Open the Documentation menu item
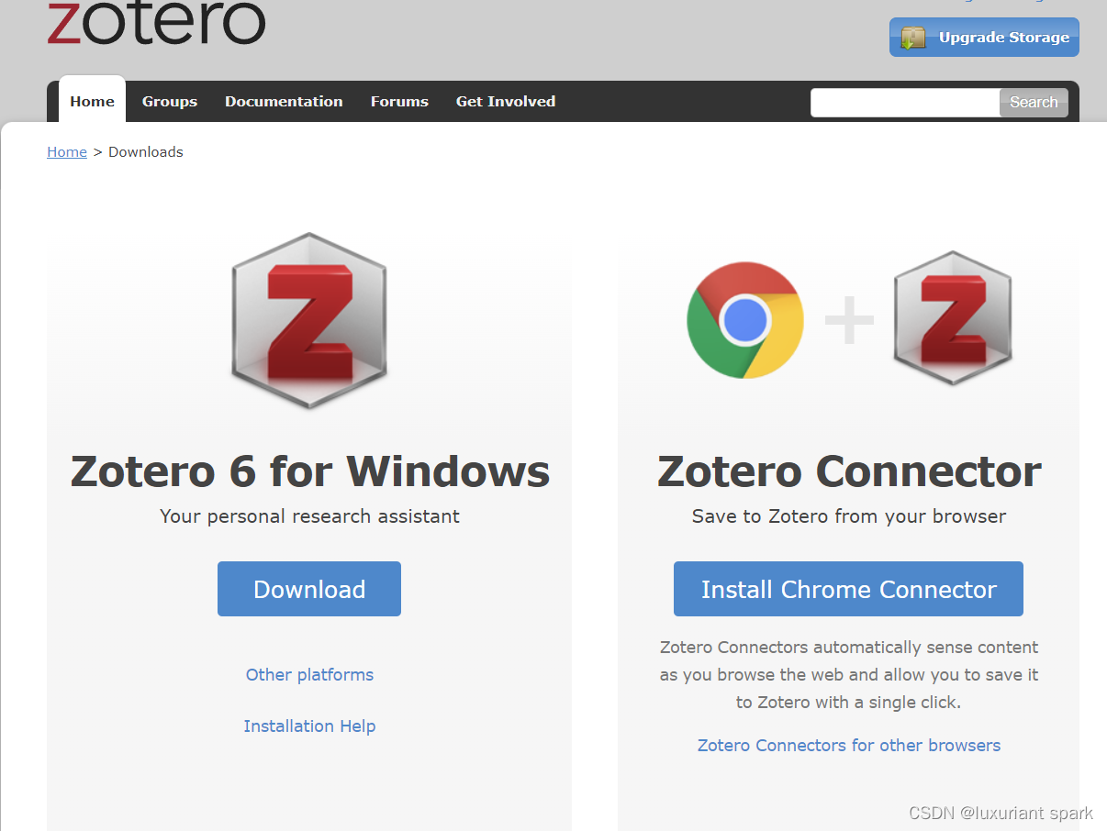This screenshot has height=831, width=1107. 284,101
